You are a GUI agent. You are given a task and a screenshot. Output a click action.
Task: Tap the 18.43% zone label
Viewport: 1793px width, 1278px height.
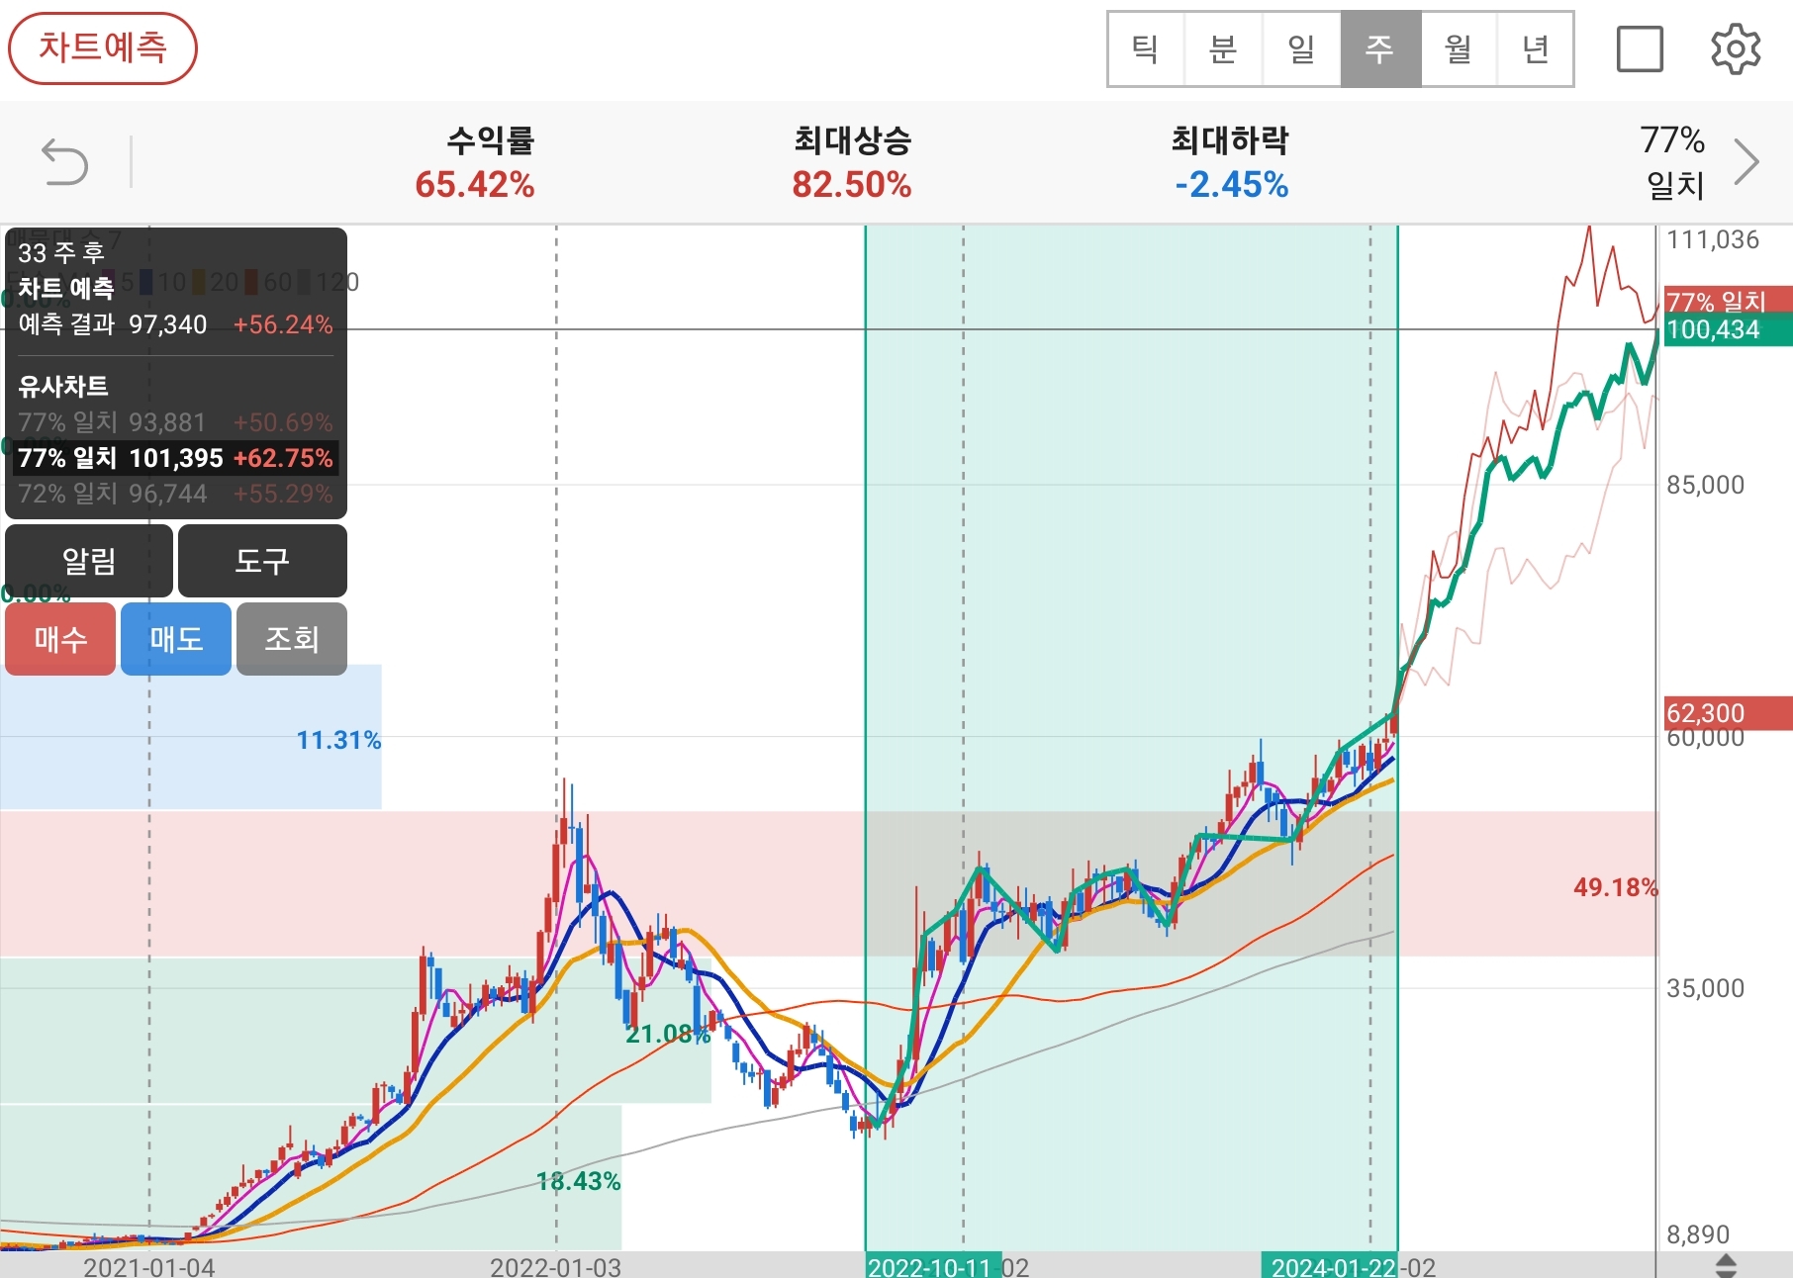(x=578, y=1181)
